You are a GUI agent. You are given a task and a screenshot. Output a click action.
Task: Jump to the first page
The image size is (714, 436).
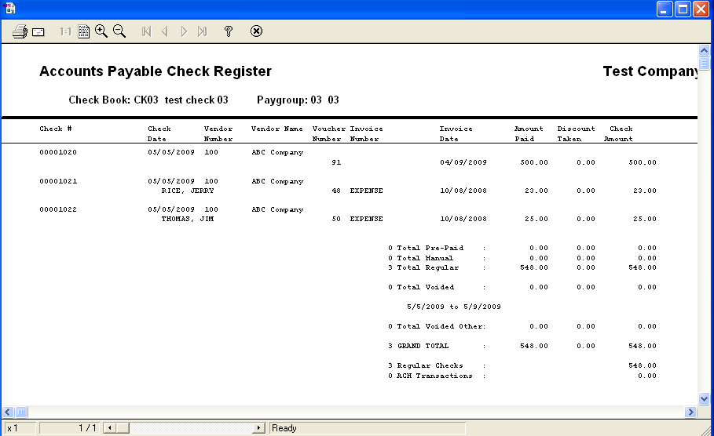146,31
